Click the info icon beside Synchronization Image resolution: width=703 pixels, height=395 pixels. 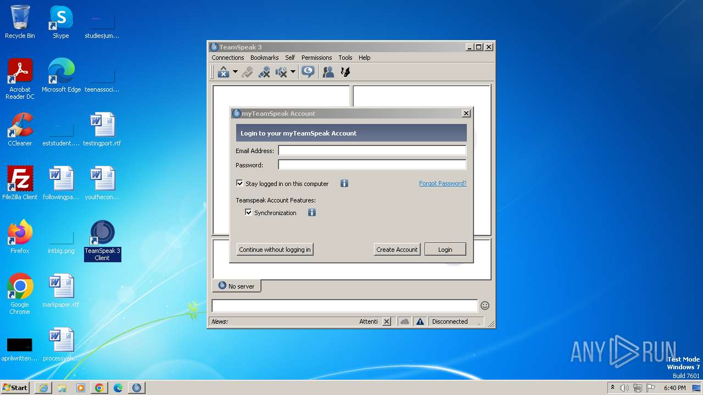[x=312, y=212]
